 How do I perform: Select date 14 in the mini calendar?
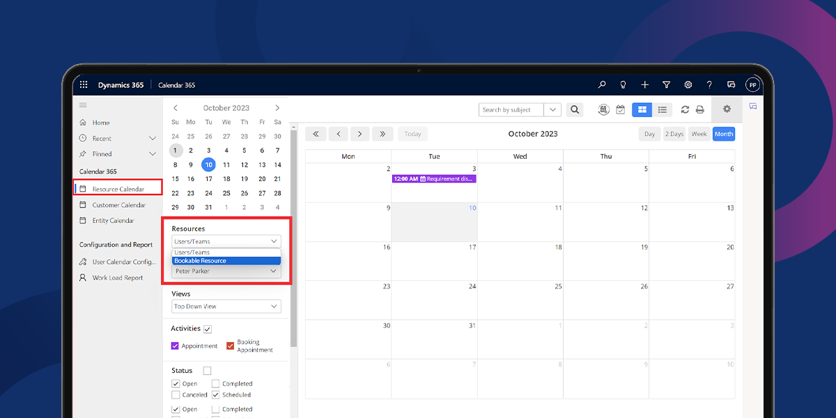click(x=277, y=165)
